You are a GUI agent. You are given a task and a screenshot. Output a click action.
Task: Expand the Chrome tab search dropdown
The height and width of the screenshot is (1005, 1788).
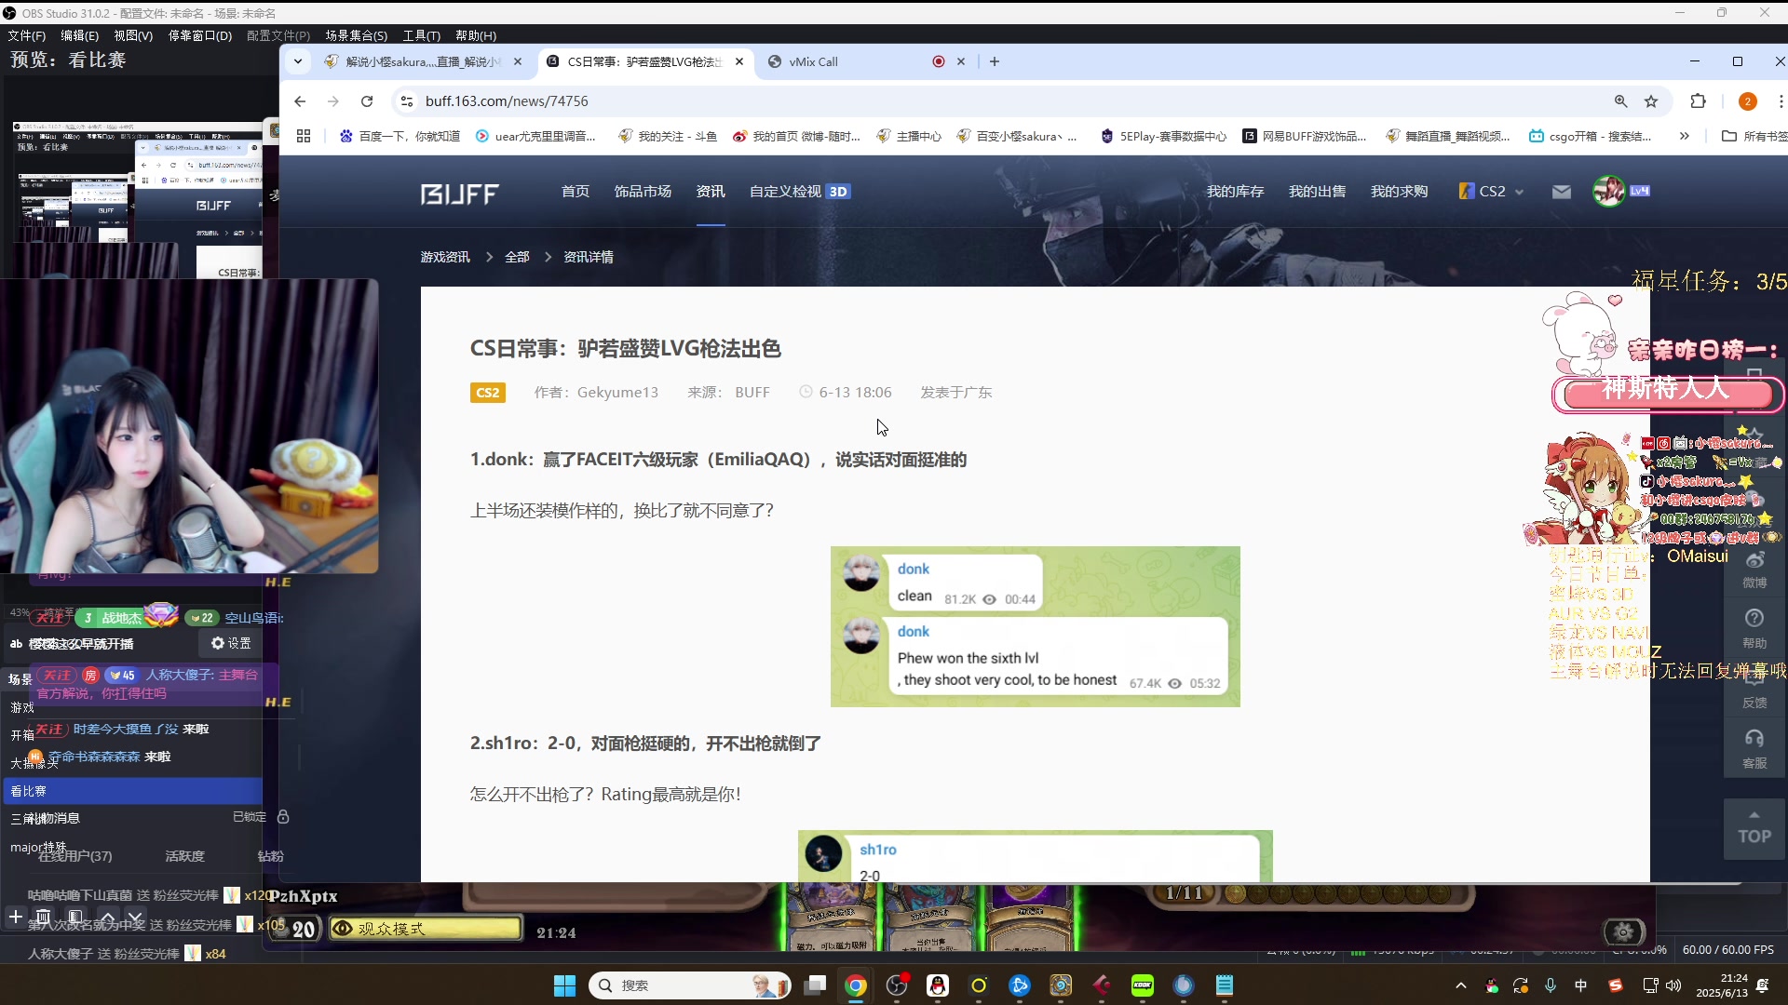click(x=298, y=61)
